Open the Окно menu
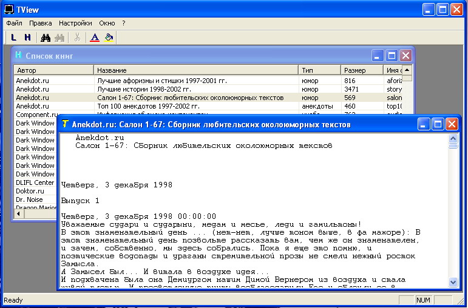This screenshot has height=308, width=468. (107, 23)
